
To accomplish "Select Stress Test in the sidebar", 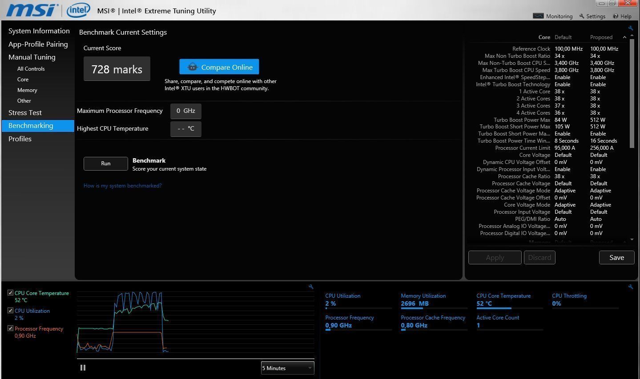I will [x=25, y=112].
